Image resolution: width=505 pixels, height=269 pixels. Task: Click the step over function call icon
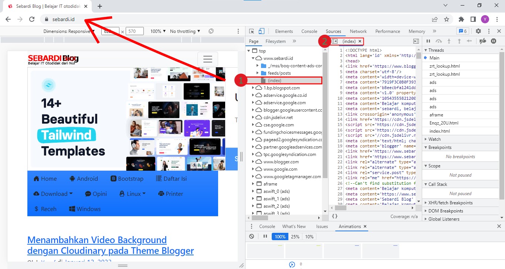(439, 41)
